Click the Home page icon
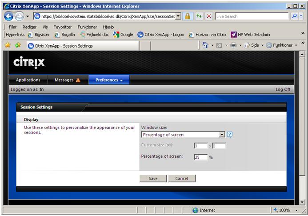The height and width of the screenshot is (216, 308). (205, 45)
